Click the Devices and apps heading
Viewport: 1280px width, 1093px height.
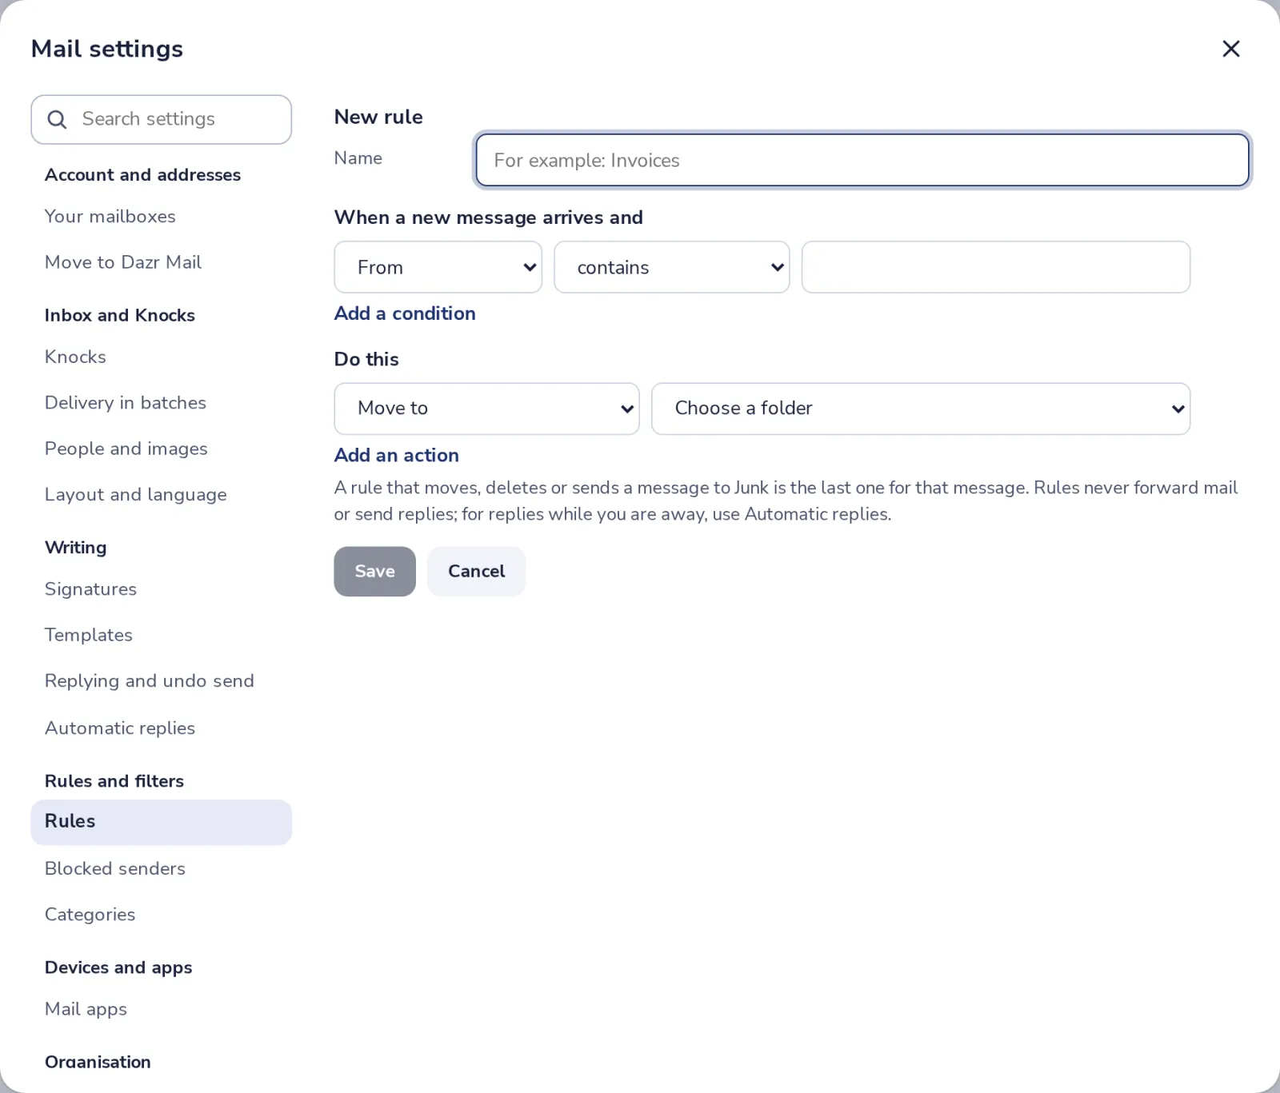(118, 967)
